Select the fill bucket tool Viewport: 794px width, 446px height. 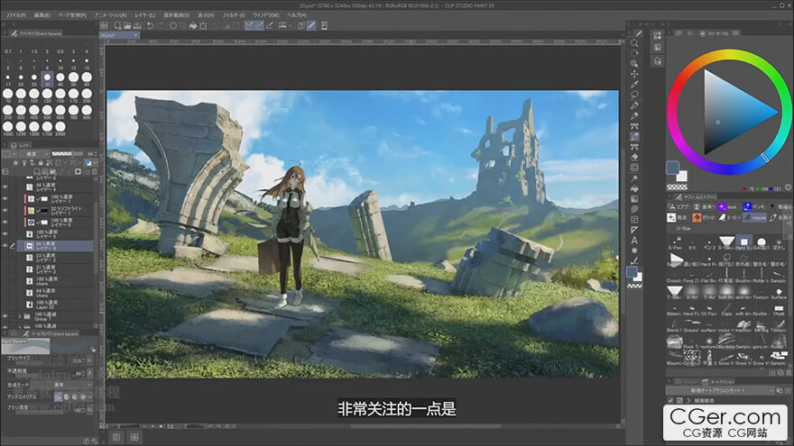click(635, 188)
